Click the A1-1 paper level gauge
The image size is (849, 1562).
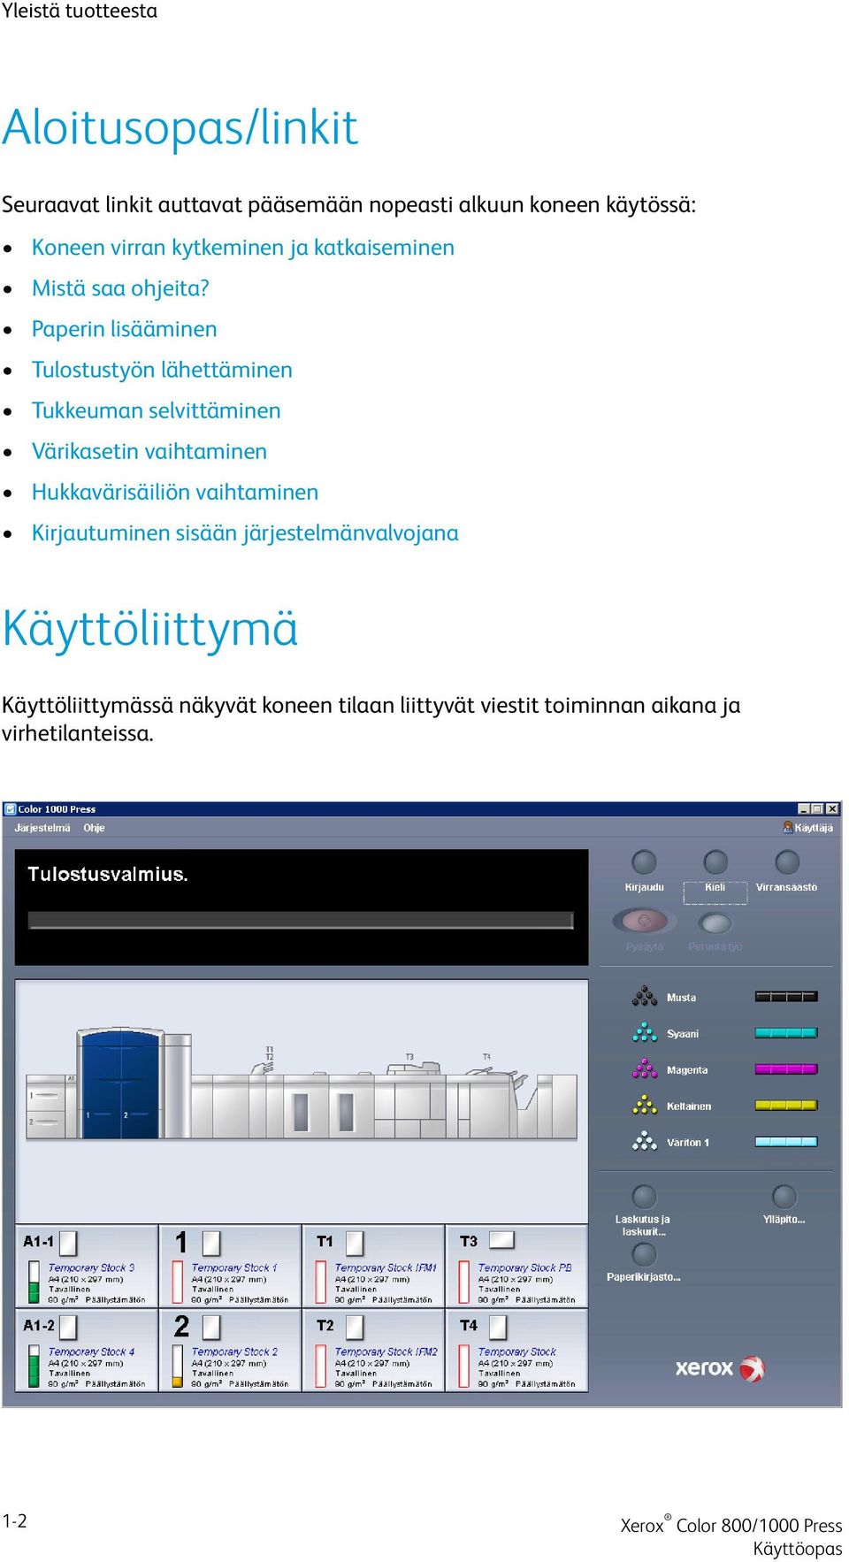pyautogui.click(x=34, y=1283)
